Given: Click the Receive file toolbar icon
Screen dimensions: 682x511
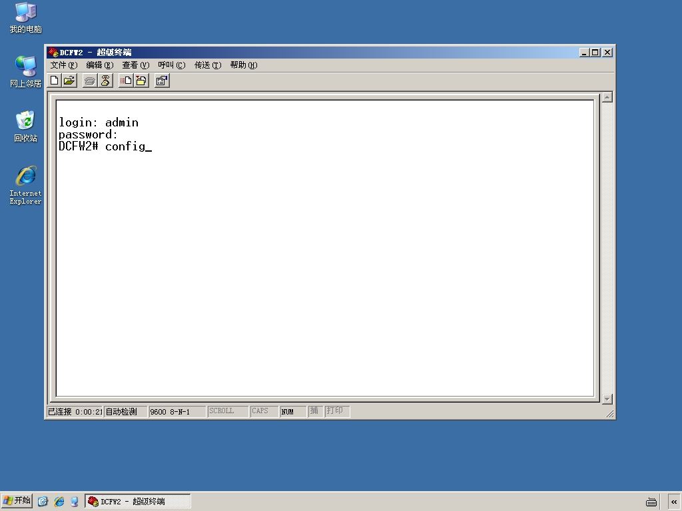Looking at the screenshot, I should 141,81.
